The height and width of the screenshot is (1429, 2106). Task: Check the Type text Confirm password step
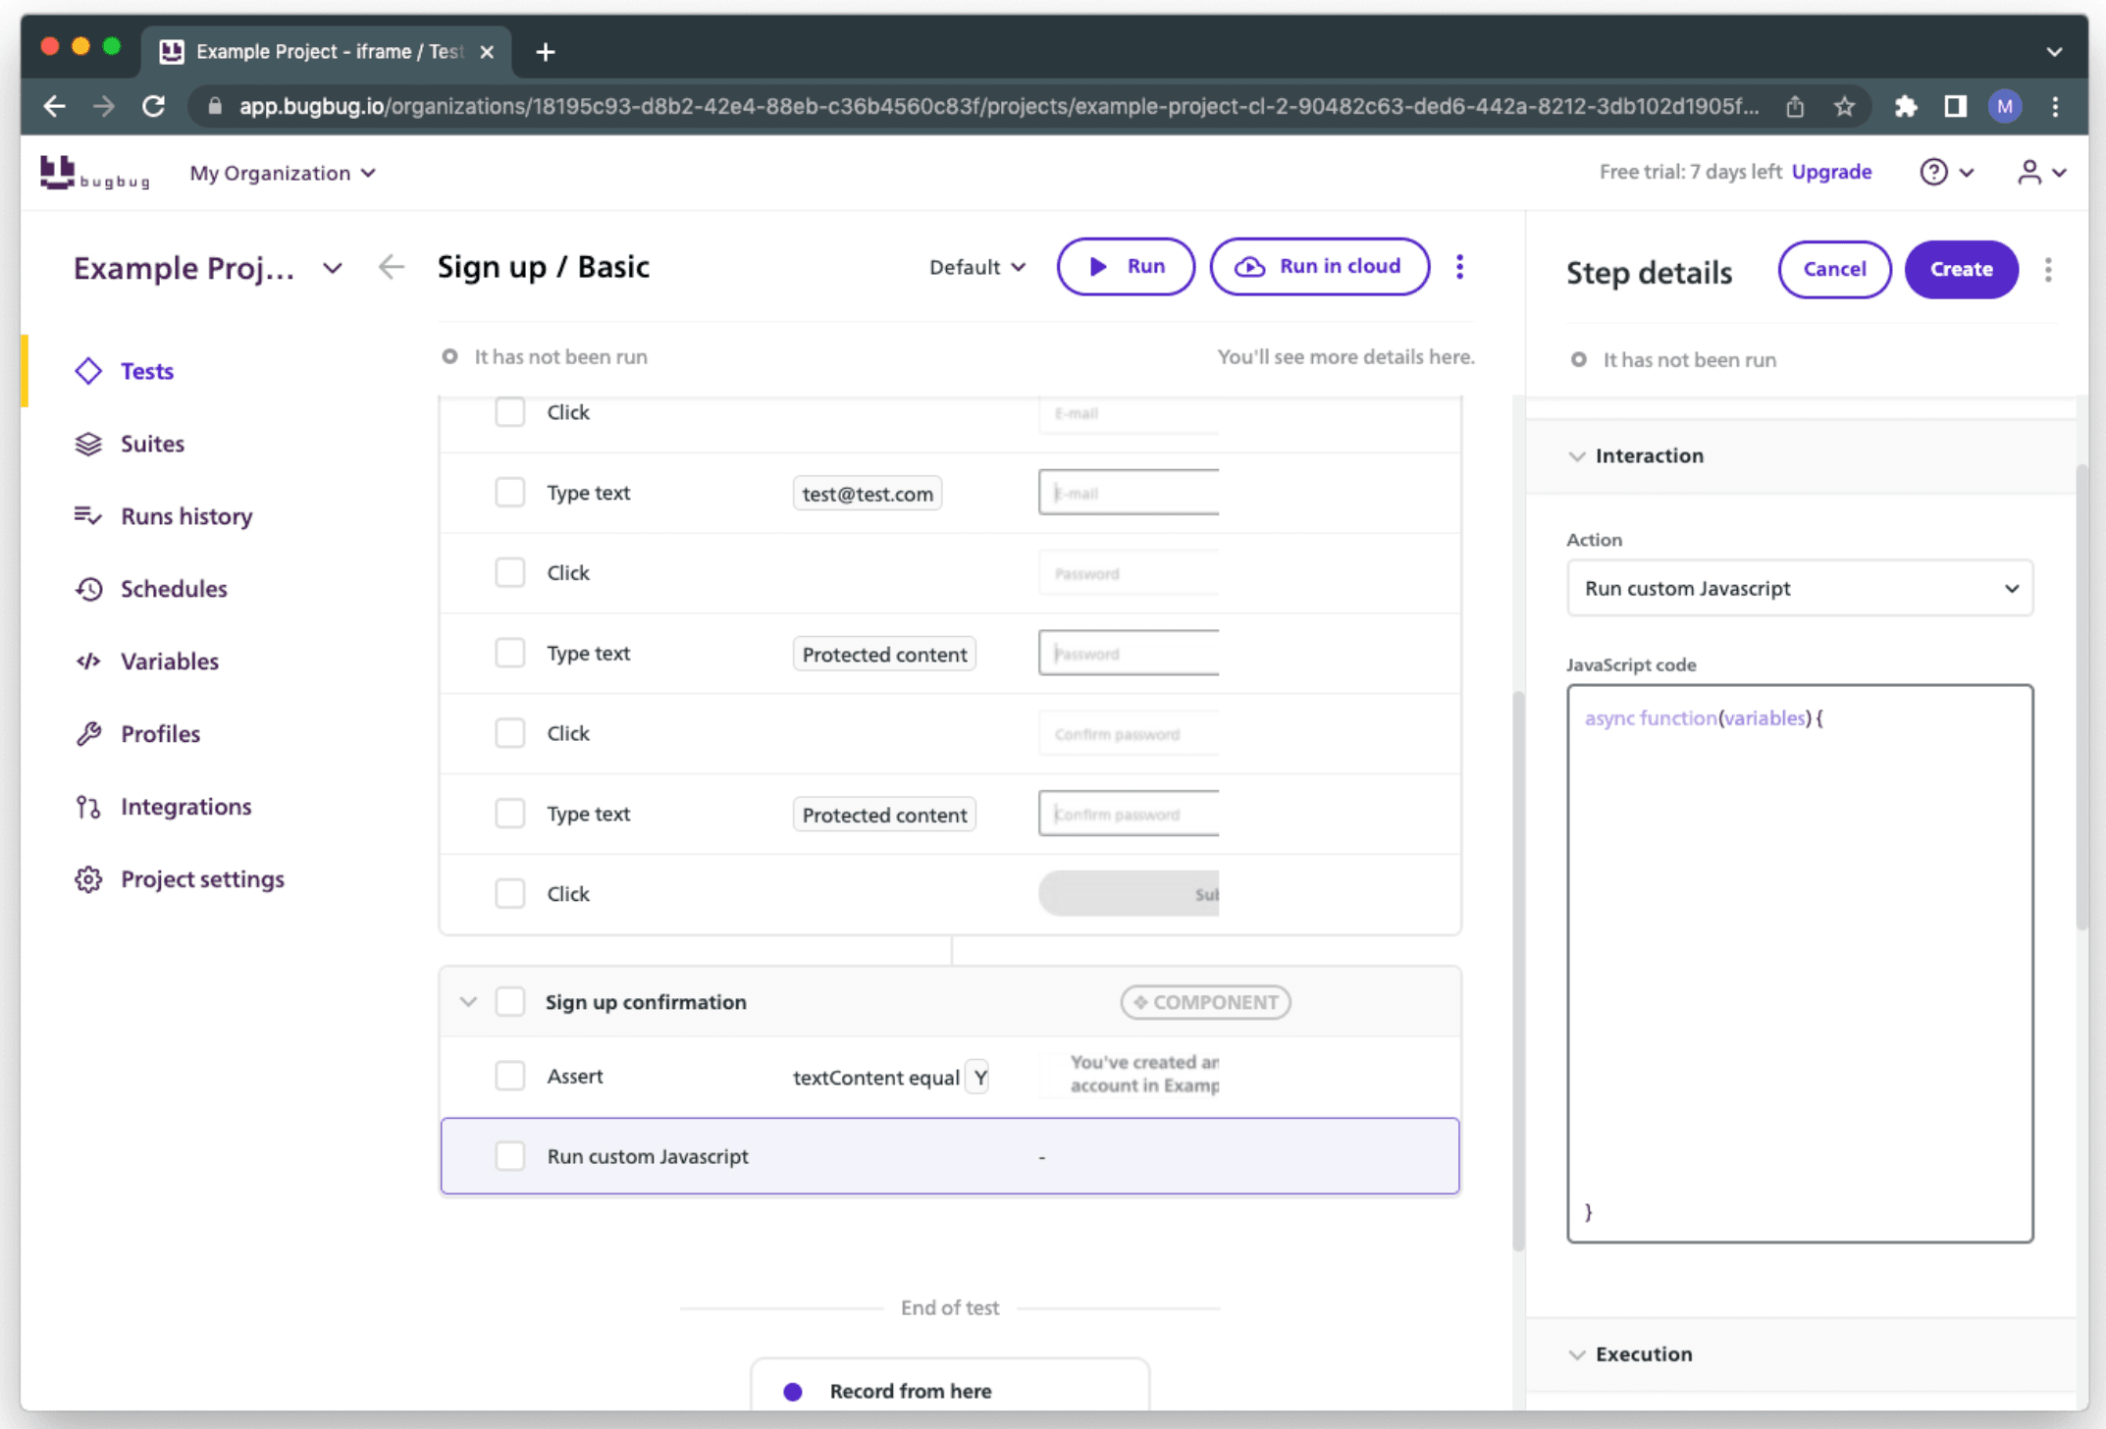509,814
